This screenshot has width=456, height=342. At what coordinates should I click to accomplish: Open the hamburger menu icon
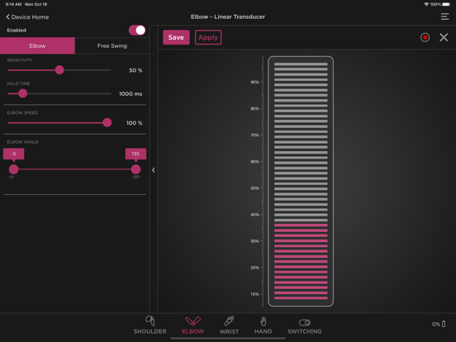pos(444,17)
